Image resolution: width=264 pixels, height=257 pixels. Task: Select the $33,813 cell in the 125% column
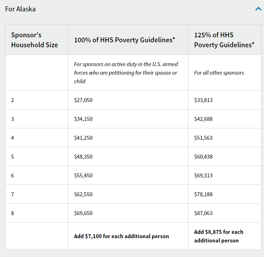pos(203,100)
